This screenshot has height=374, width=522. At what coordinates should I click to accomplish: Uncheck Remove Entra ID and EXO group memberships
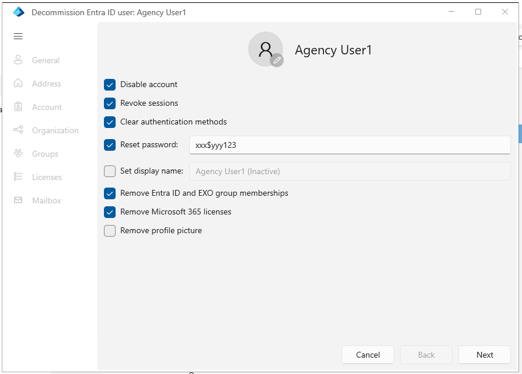pos(110,193)
